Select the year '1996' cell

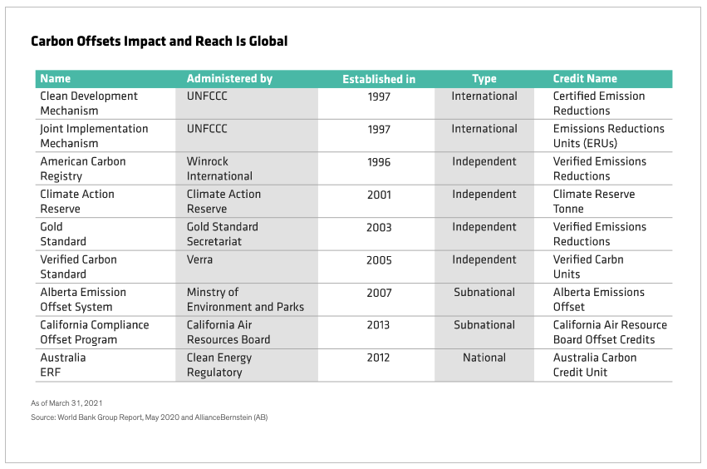379,162
